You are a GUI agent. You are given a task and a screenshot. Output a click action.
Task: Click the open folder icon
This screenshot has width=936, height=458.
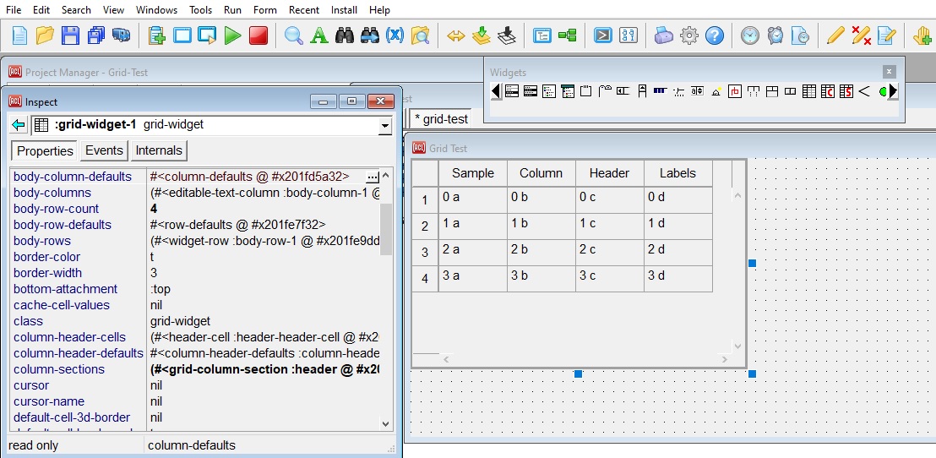point(45,35)
